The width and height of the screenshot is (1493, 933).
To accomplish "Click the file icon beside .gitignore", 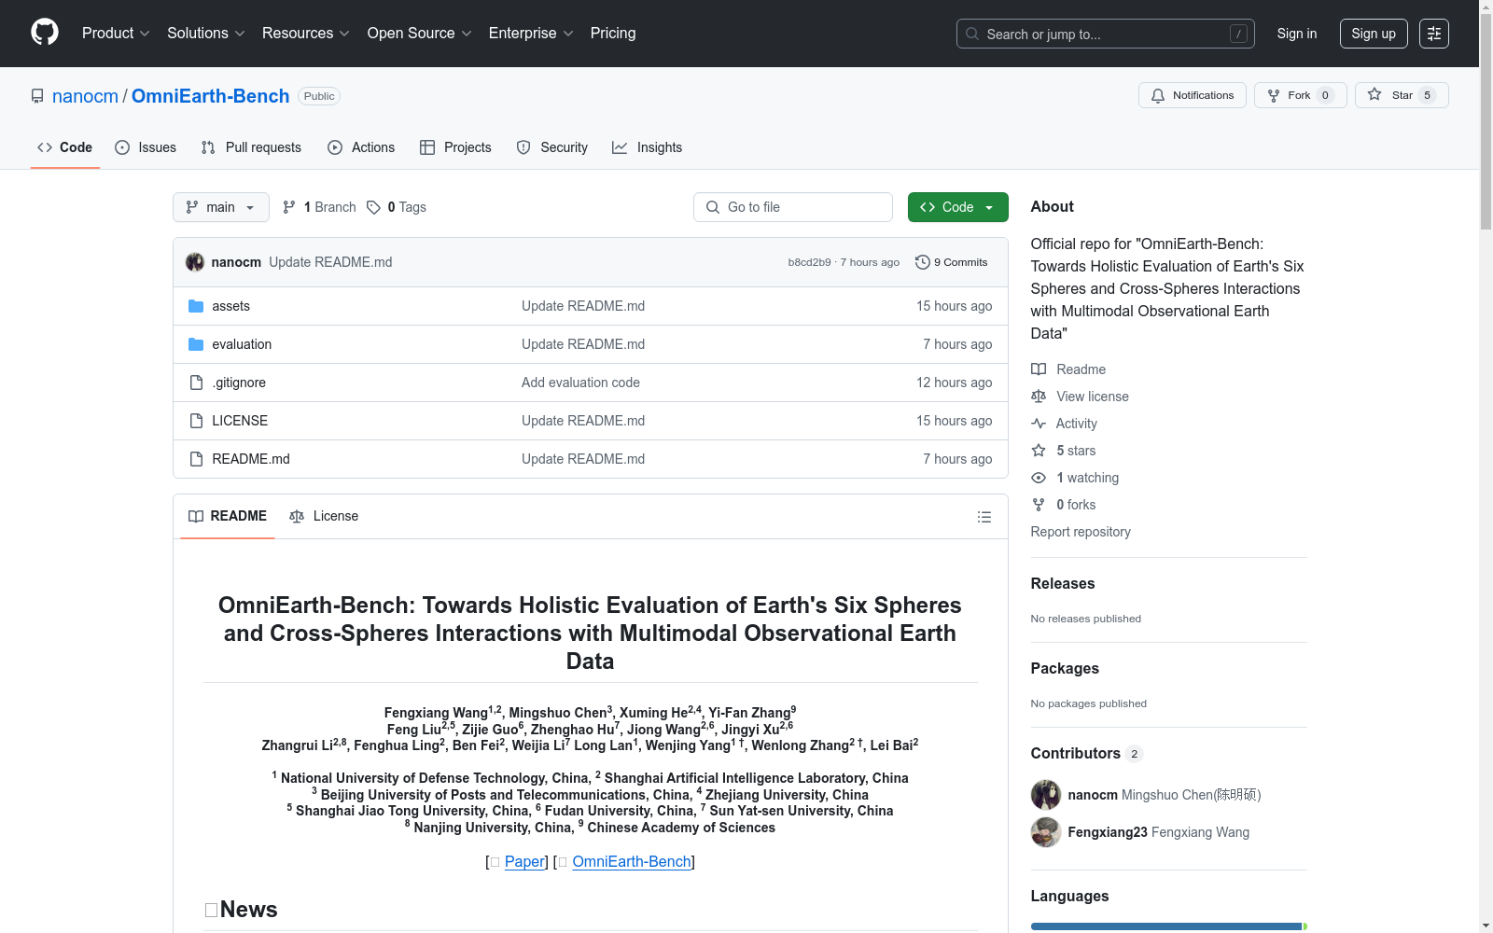I will [196, 383].
